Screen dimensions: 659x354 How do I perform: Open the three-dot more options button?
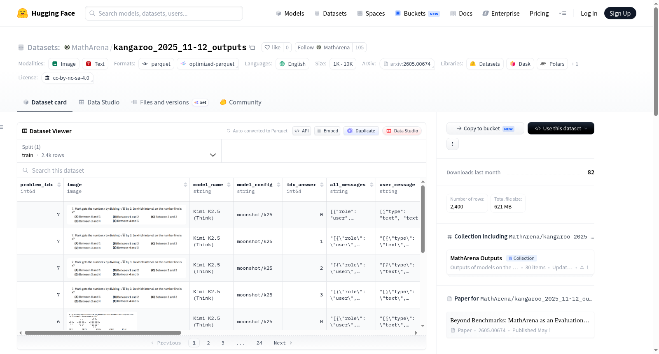pyautogui.click(x=453, y=144)
